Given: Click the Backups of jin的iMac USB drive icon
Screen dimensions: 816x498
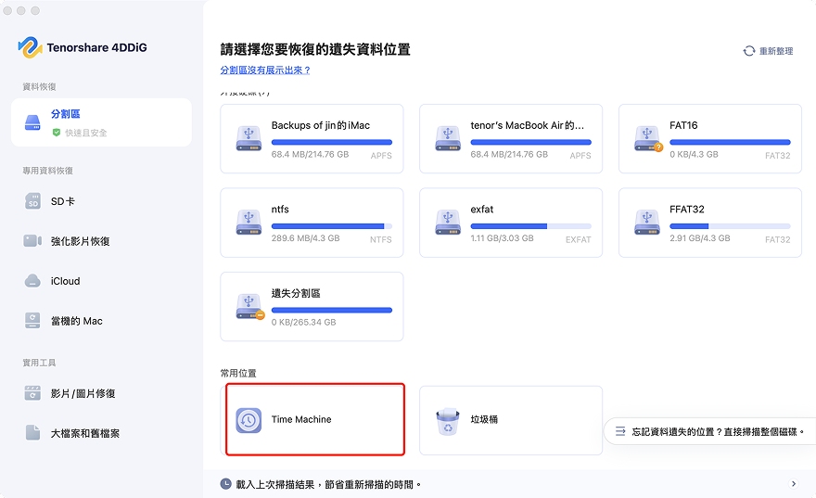Looking at the screenshot, I should click(x=249, y=138).
